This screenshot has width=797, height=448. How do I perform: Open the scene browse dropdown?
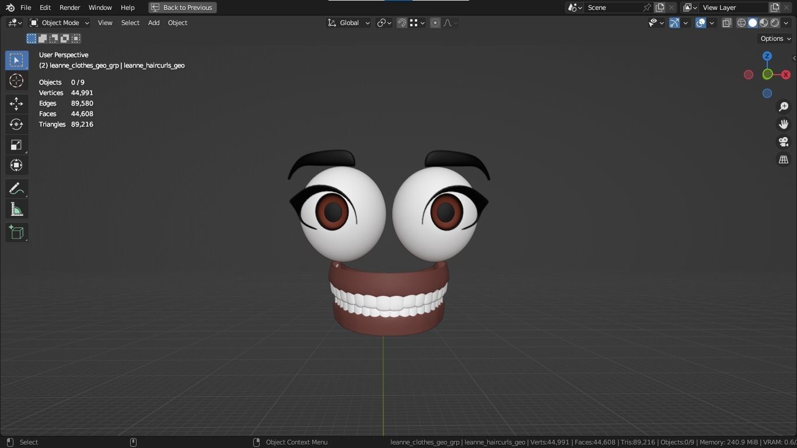[575, 8]
